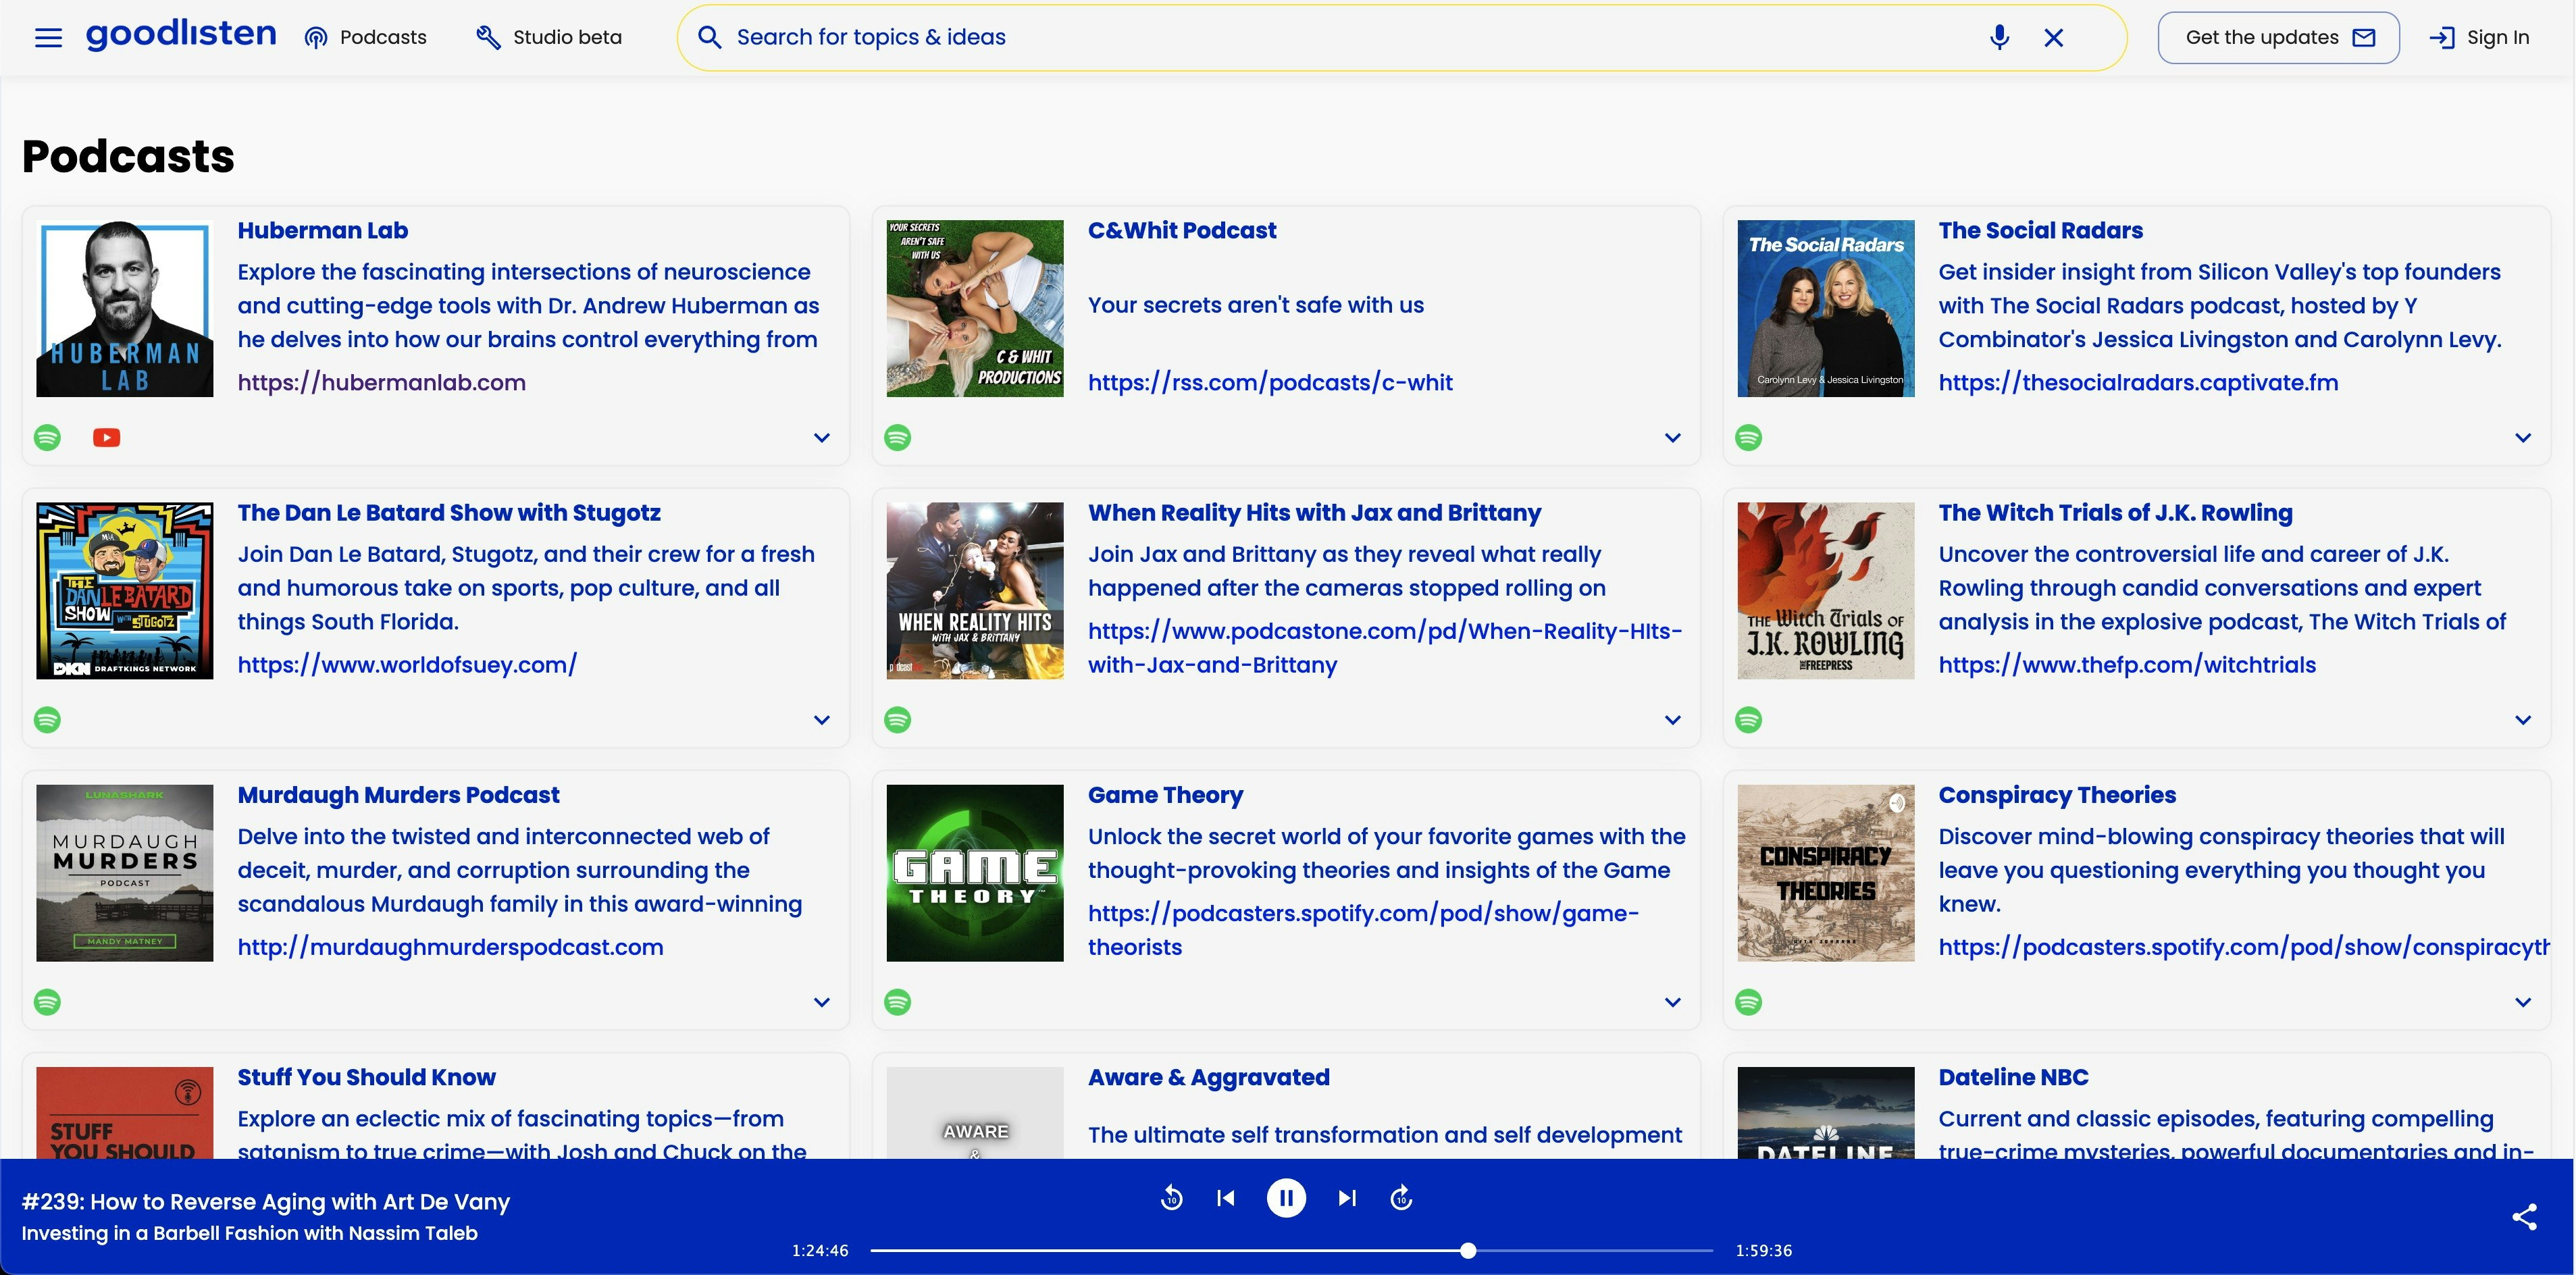
Task: Open Witch Trials of J.K. Rowling Spotify icon
Action: point(1748,719)
